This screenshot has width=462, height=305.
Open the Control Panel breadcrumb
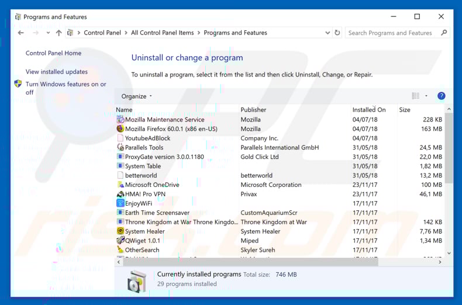(102, 33)
